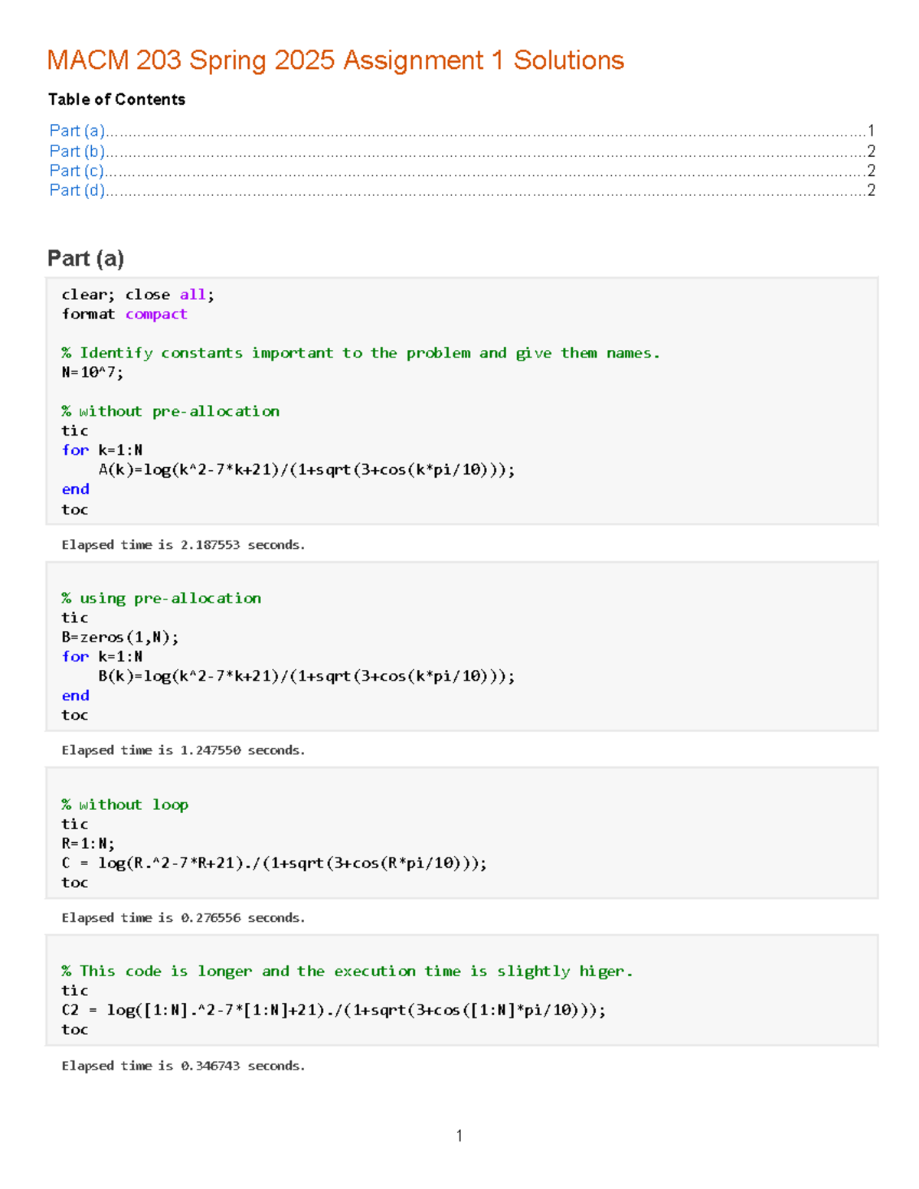Open the Part (a) contents link
This screenshot has height=1189, width=919.
[77, 131]
